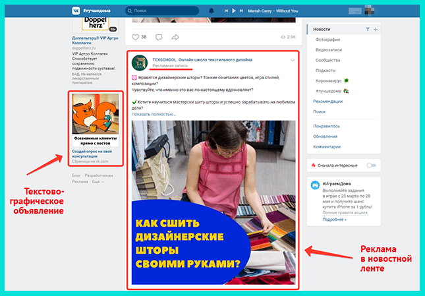Open the Обновления section
This screenshot has height=296, width=425.
click(x=326, y=136)
